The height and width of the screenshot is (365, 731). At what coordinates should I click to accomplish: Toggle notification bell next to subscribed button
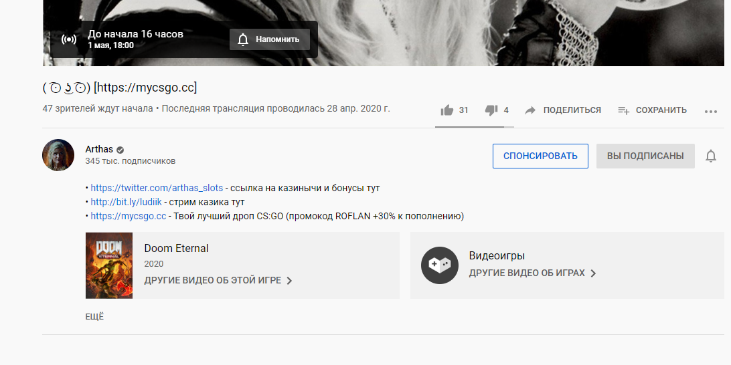pos(711,156)
